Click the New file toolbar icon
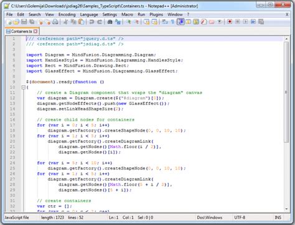Viewport: 295px width, 225px height. [x=9, y=22]
